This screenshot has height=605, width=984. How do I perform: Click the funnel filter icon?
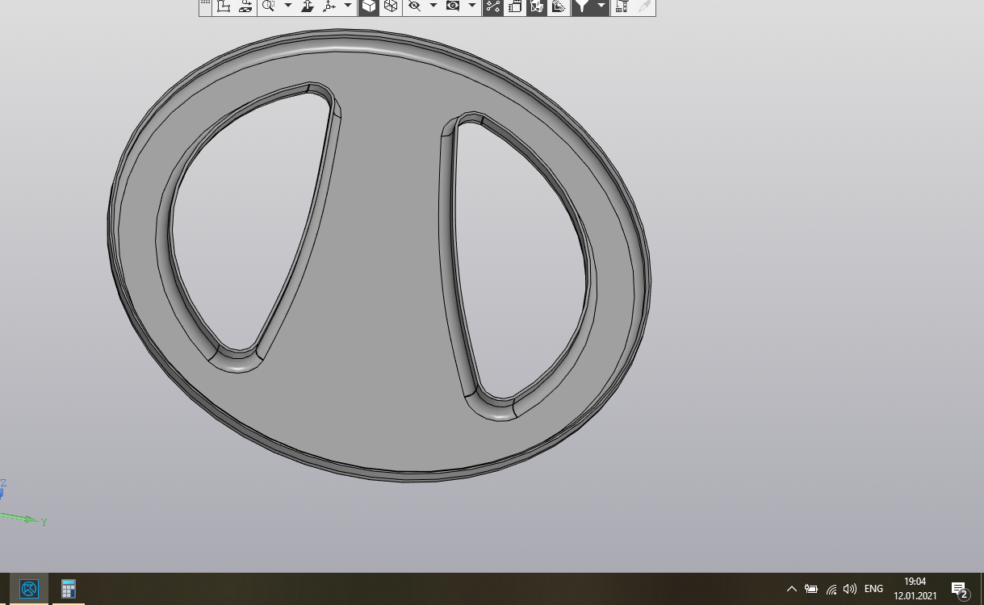581,6
